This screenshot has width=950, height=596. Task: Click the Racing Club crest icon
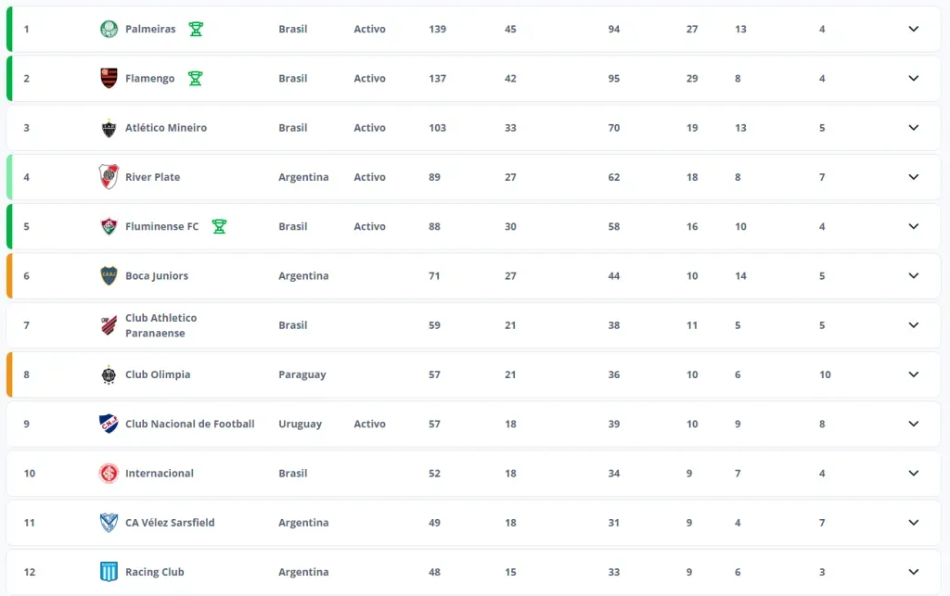coord(109,572)
